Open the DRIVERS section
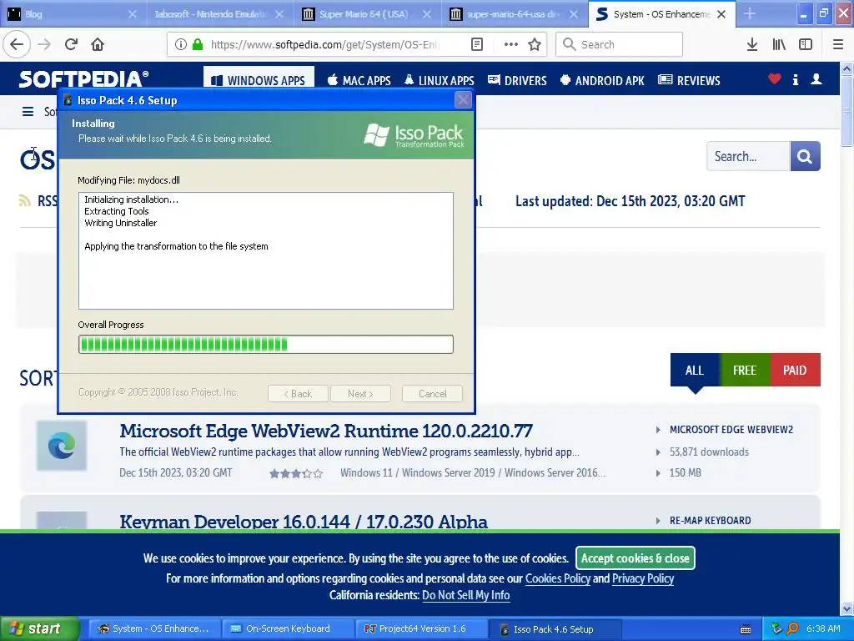Viewport: 854px width, 641px height. coord(517,80)
